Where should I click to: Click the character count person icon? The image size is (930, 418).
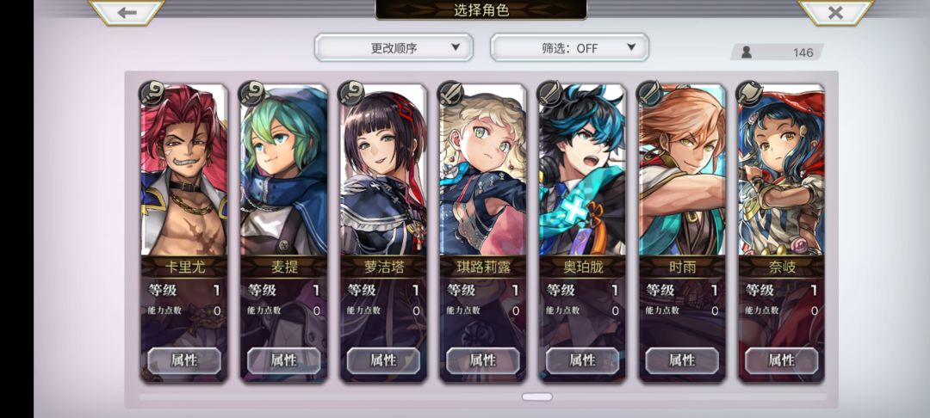point(747,52)
